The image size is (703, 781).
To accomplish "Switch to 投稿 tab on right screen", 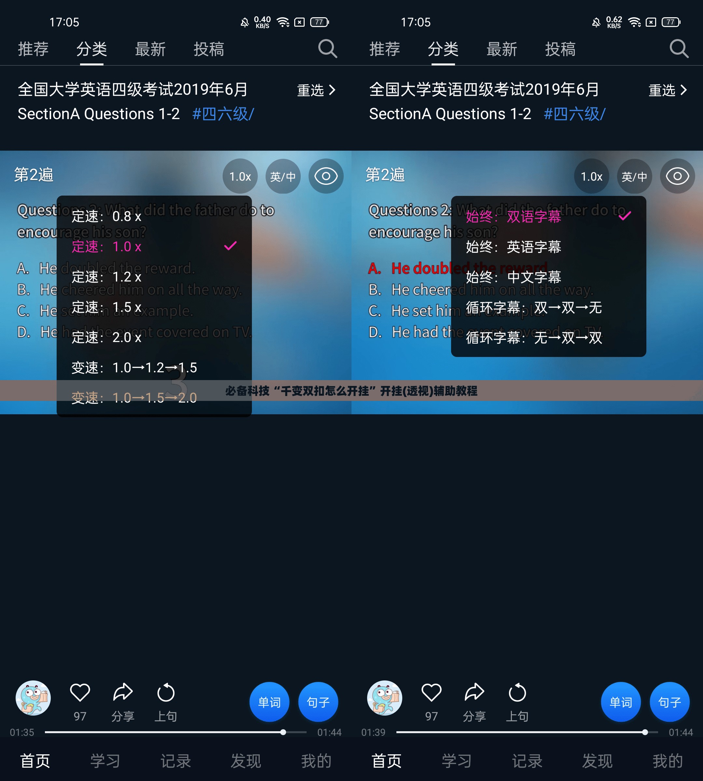I will pos(560,49).
